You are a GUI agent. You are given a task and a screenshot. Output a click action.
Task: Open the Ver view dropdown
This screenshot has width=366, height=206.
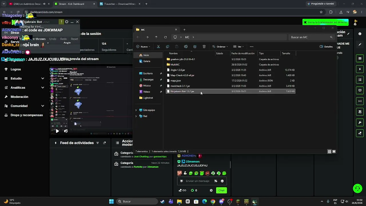(x=238, y=47)
